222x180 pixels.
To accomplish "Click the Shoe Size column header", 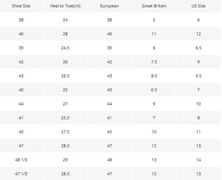I will 21,6.
